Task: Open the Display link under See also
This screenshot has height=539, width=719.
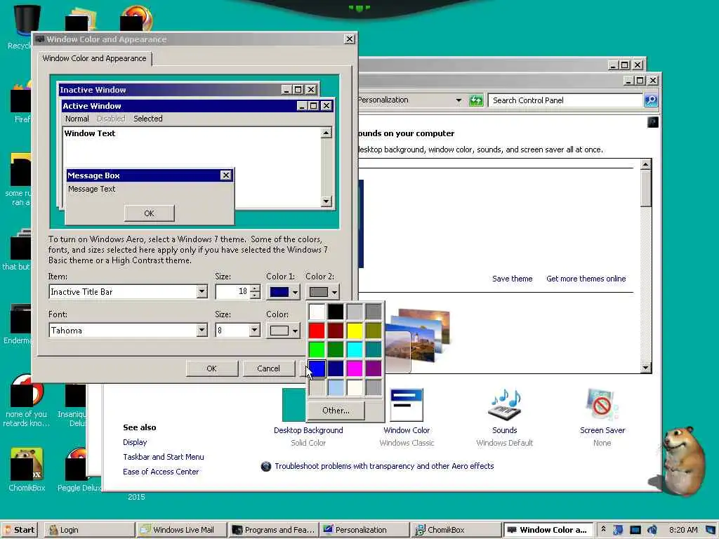Action: pyautogui.click(x=135, y=442)
